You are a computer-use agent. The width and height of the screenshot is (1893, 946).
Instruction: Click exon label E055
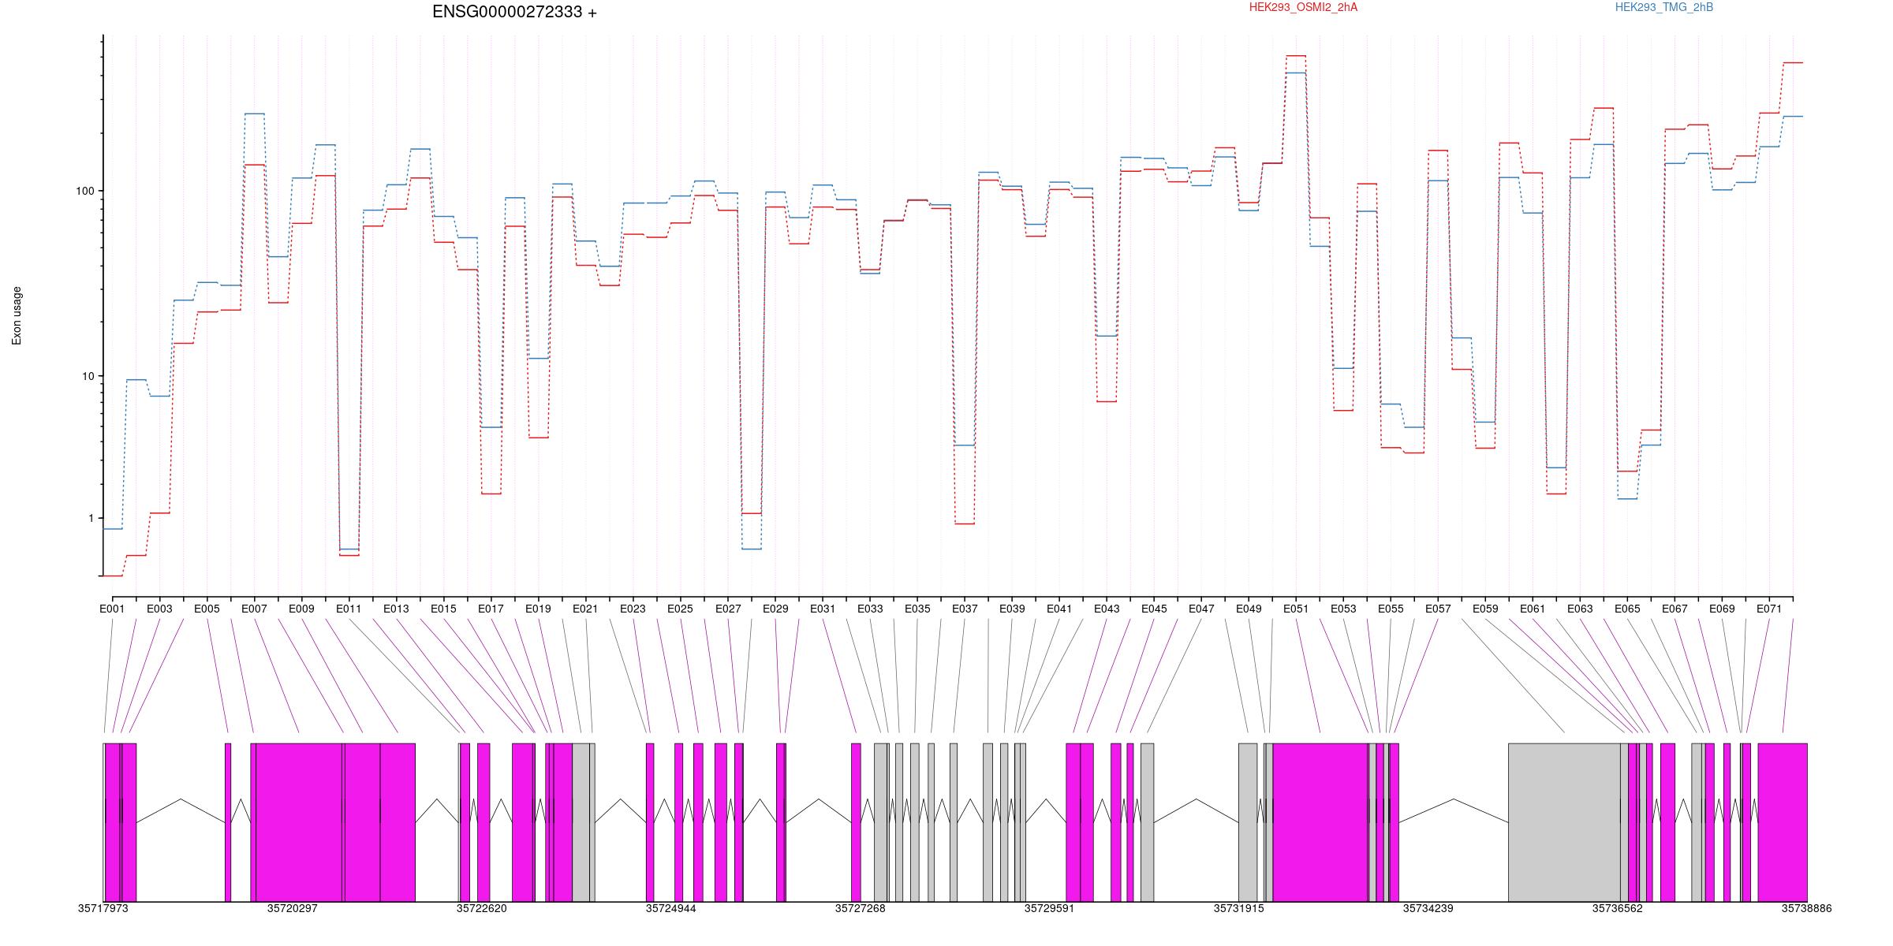pyautogui.click(x=1391, y=609)
